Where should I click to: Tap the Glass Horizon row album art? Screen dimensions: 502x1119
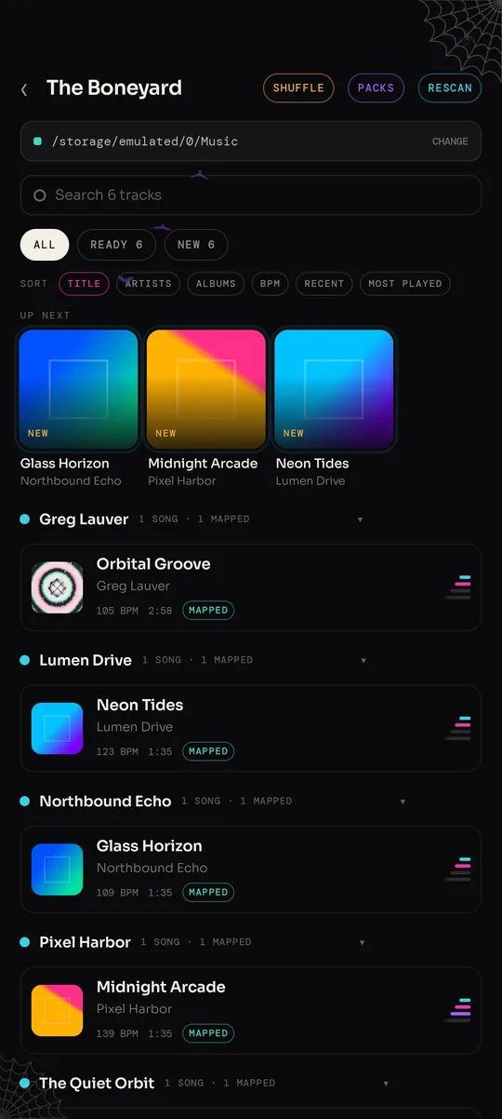pyautogui.click(x=58, y=870)
